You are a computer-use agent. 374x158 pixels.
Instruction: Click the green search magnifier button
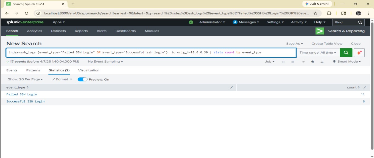tap(346, 52)
